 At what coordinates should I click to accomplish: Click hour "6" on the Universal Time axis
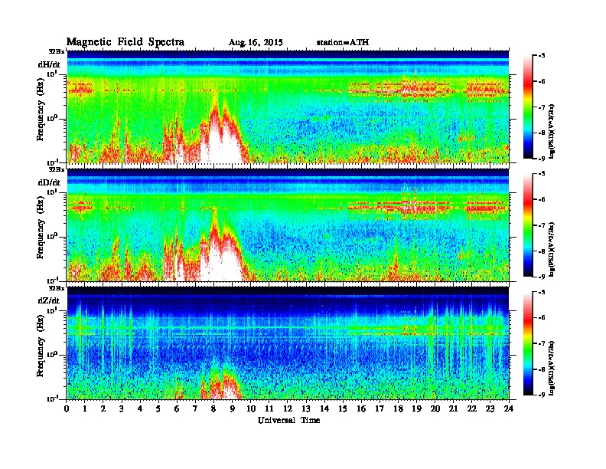pyautogui.click(x=177, y=409)
